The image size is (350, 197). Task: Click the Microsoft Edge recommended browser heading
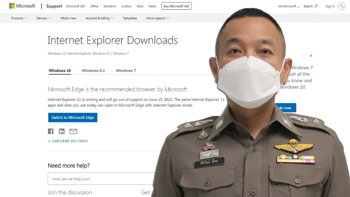(x=117, y=89)
